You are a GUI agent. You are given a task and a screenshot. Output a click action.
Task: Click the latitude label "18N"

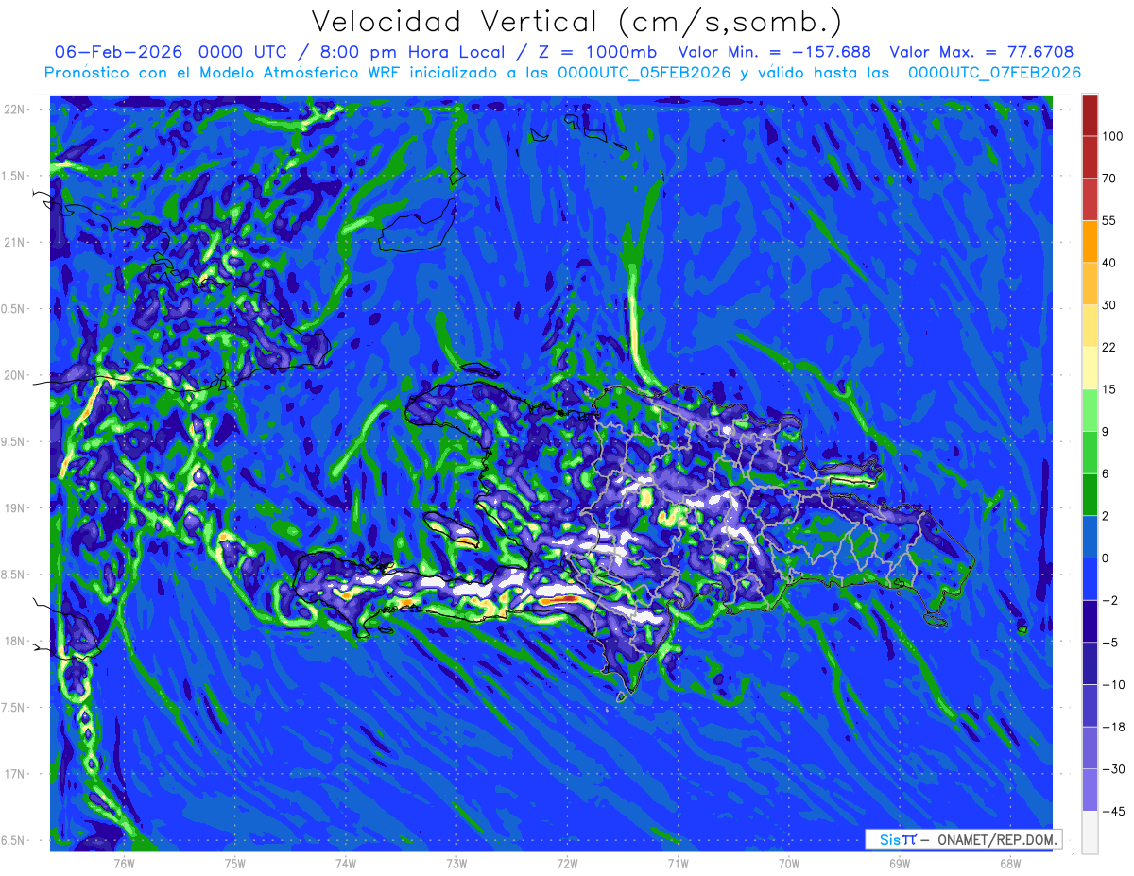[15, 642]
